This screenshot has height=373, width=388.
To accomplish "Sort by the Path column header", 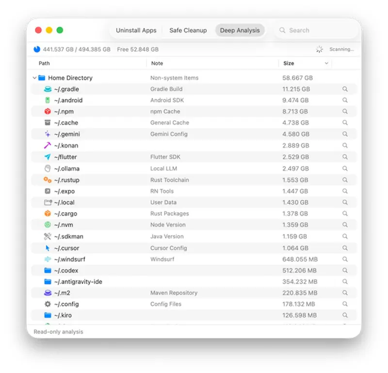I will coord(44,64).
